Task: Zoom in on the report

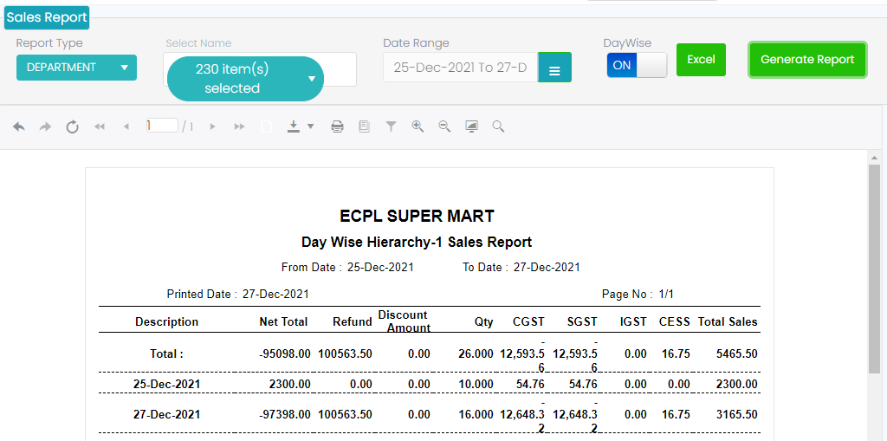Action: pyautogui.click(x=418, y=126)
